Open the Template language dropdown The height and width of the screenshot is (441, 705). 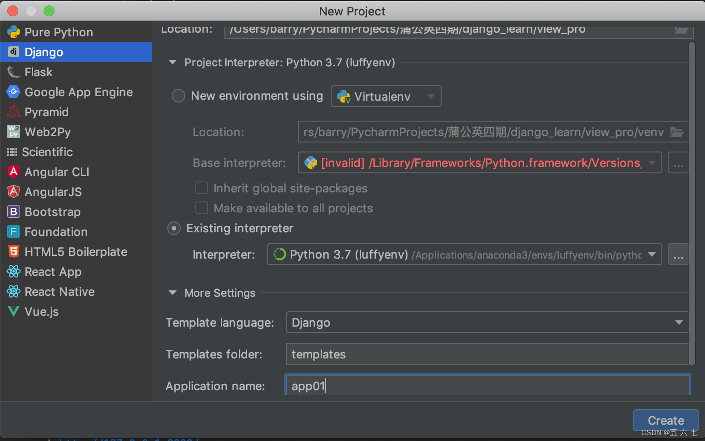coord(487,322)
